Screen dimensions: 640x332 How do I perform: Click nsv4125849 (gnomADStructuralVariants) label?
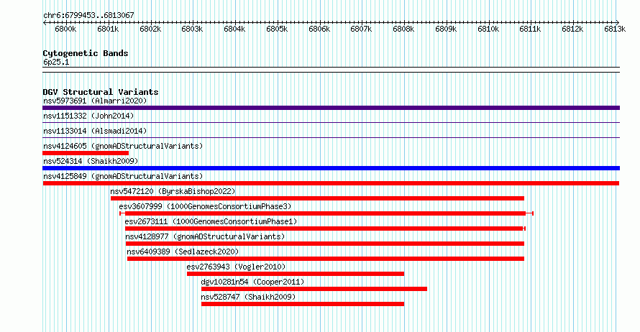[x=123, y=176]
